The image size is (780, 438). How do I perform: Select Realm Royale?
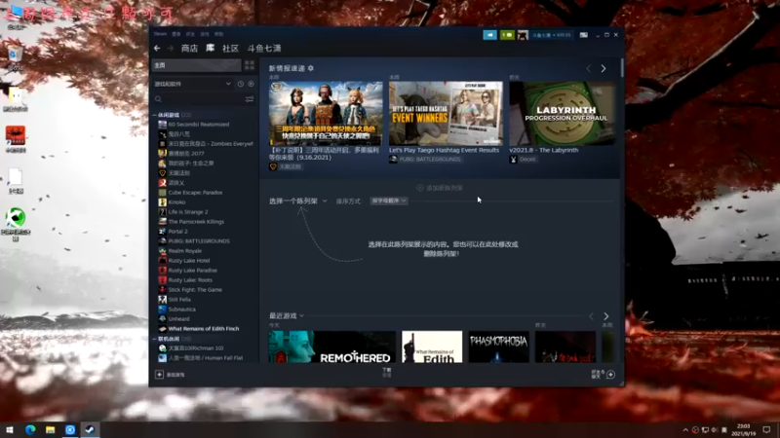(185, 251)
